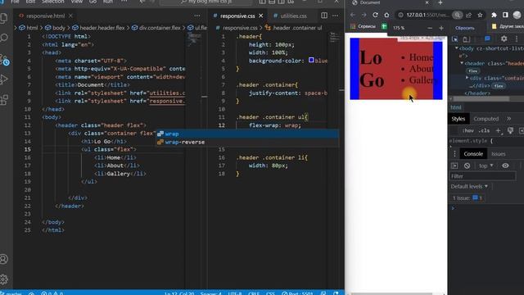Image resolution: width=524 pixels, height=295 pixels.
Task: Open the top JavaScript context dropdown
Action: [486, 166]
